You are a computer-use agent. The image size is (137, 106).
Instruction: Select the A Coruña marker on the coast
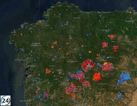pyautogui.click(x=39, y=22)
